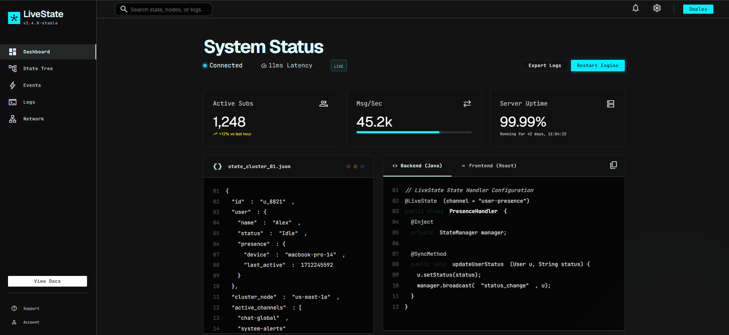The height and width of the screenshot is (335, 729).
Task: Click JSON line "cluster_node" us-east-1a
Action: click(x=285, y=297)
